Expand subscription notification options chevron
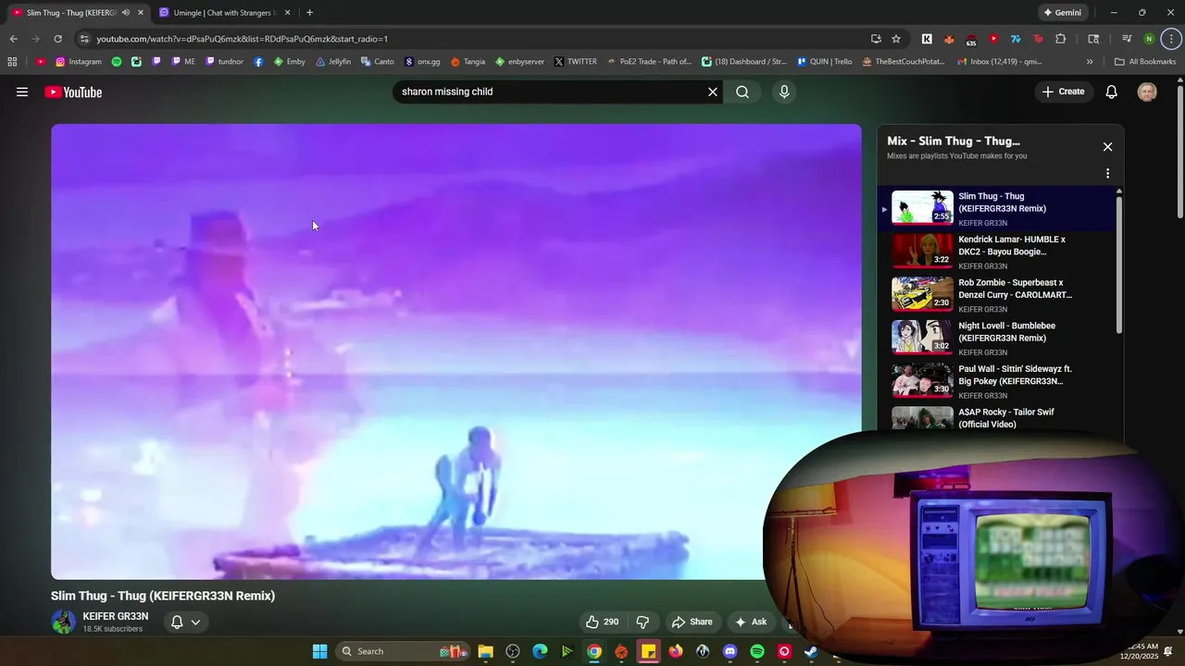 (195, 622)
